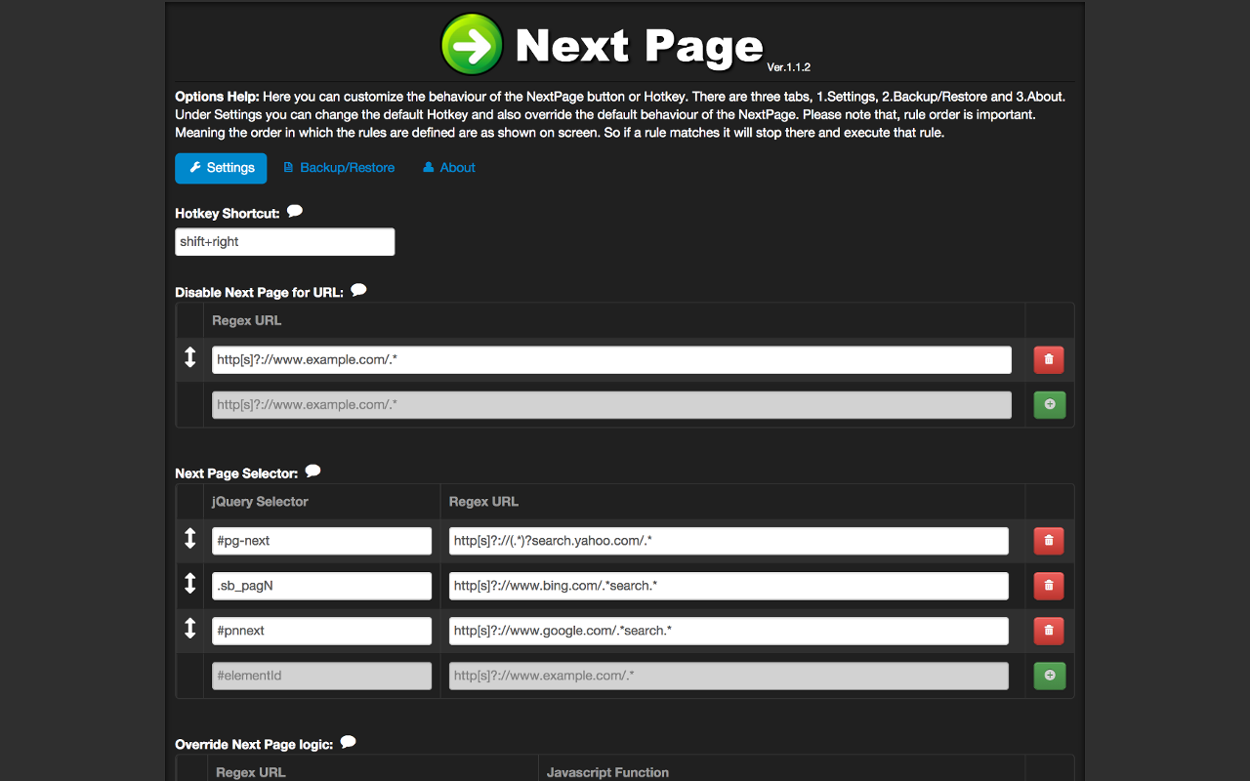Grab reorder arrow for example.com disable rule
Image resolution: width=1250 pixels, height=781 pixels.
click(x=190, y=358)
